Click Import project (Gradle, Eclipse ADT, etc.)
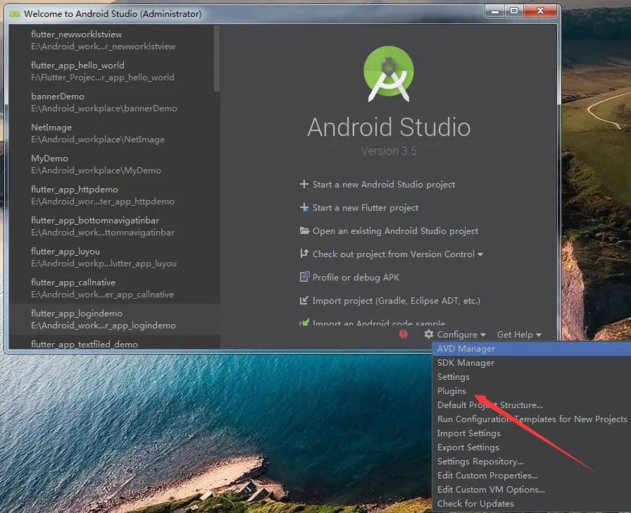Viewport: 631px width, 513px height. pos(396,301)
